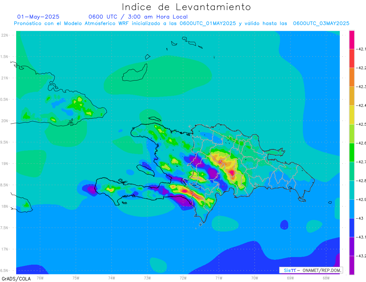The image size is (366, 282).
Task: Click '0600 UTC / 3:00 am Hora Local'
Action: (x=138, y=17)
